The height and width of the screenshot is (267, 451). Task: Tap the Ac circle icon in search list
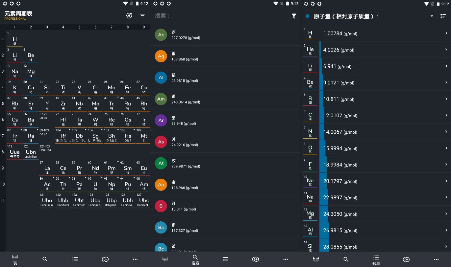[x=161, y=35]
